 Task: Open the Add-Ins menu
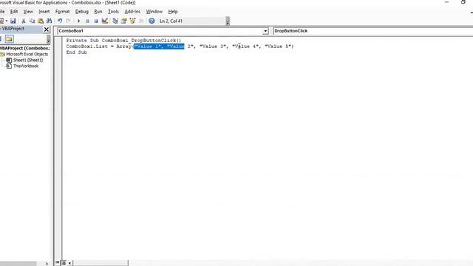click(x=132, y=12)
